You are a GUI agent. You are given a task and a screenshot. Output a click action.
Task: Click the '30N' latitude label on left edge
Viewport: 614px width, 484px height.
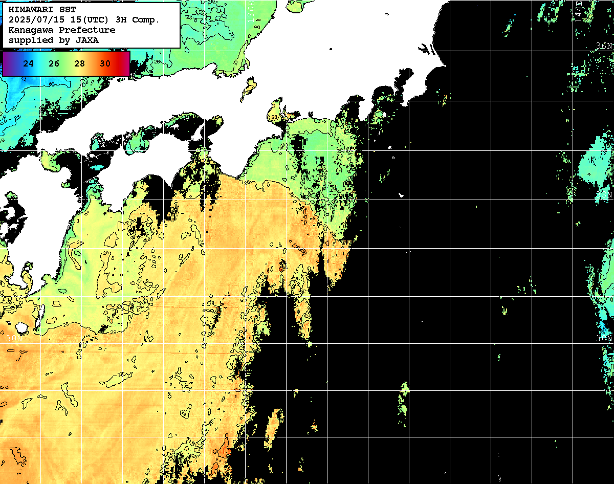click(x=14, y=339)
